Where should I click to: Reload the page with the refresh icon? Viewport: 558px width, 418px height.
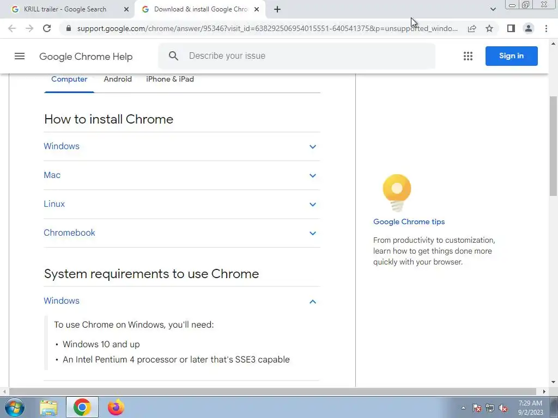47,28
